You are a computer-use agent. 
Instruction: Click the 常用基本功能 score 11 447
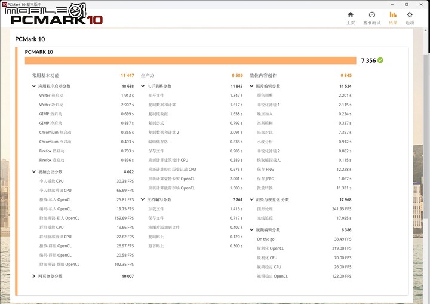[127, 75]
